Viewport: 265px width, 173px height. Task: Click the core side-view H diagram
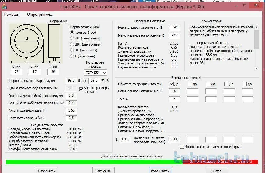coord(54,41)
